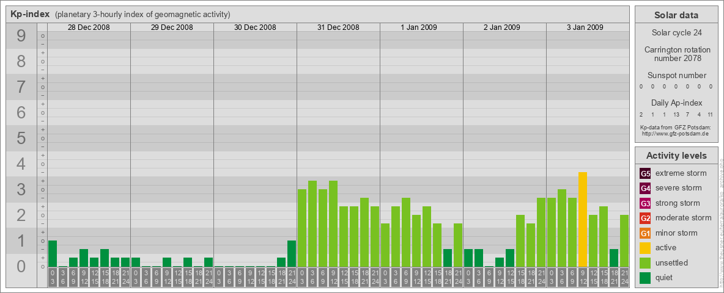Click the G2 moderate storm badge
The width and height of the screenshot is (724, 293).
(x=645, y=218)
